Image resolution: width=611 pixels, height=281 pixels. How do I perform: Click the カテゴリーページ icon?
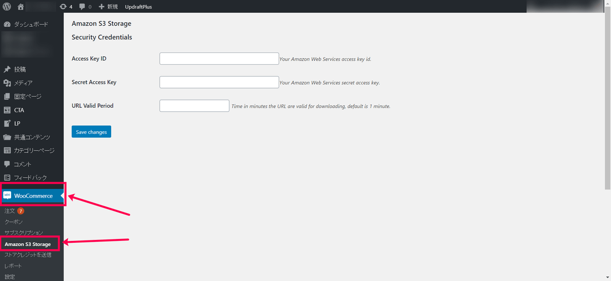pos(7,150)
